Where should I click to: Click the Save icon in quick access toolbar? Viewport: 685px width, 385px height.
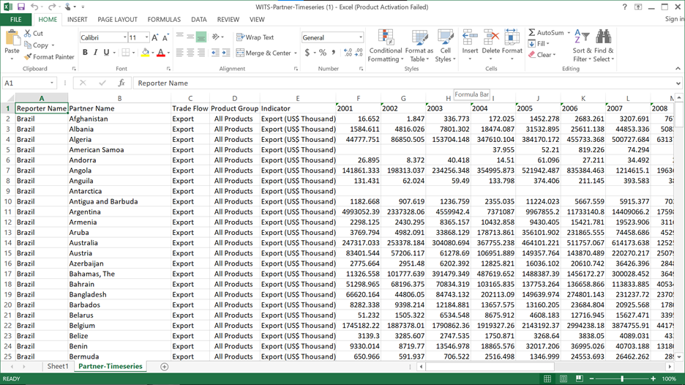click(21, 7)
